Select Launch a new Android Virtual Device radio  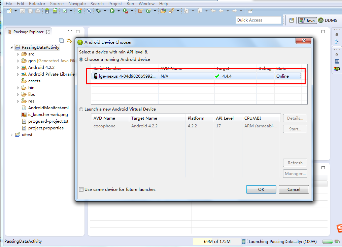pyautogui.click(x=81, y=109)
